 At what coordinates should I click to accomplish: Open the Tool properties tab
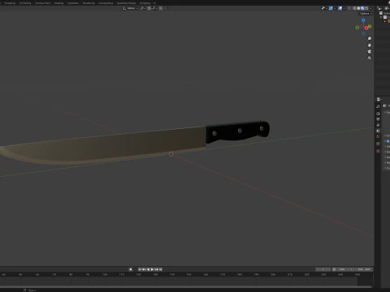point(378,106)
